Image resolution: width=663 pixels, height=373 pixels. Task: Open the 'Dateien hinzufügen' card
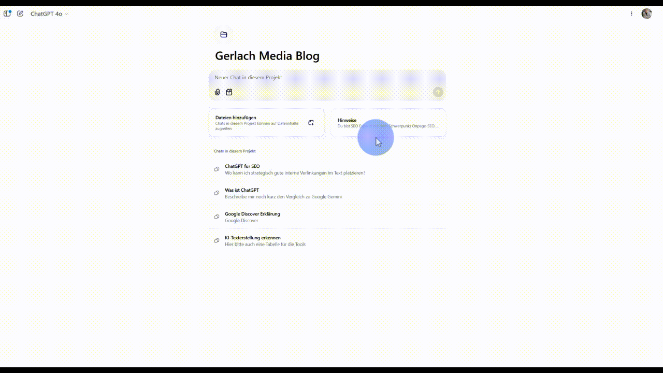pyautogui.click(x=259, y=123)
